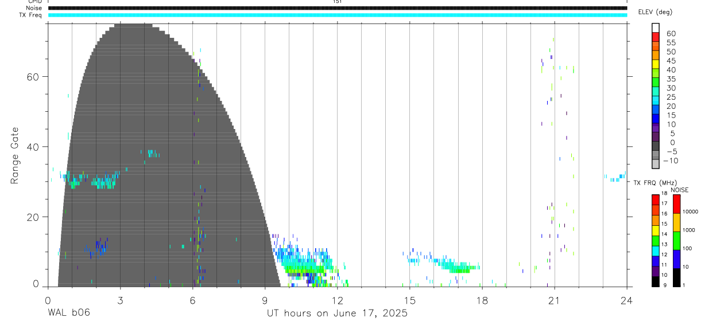This screenshot has width=705, height=325.
Task: Select the blue 15–20 degree elevation color segment
Action: coord(656,110)
